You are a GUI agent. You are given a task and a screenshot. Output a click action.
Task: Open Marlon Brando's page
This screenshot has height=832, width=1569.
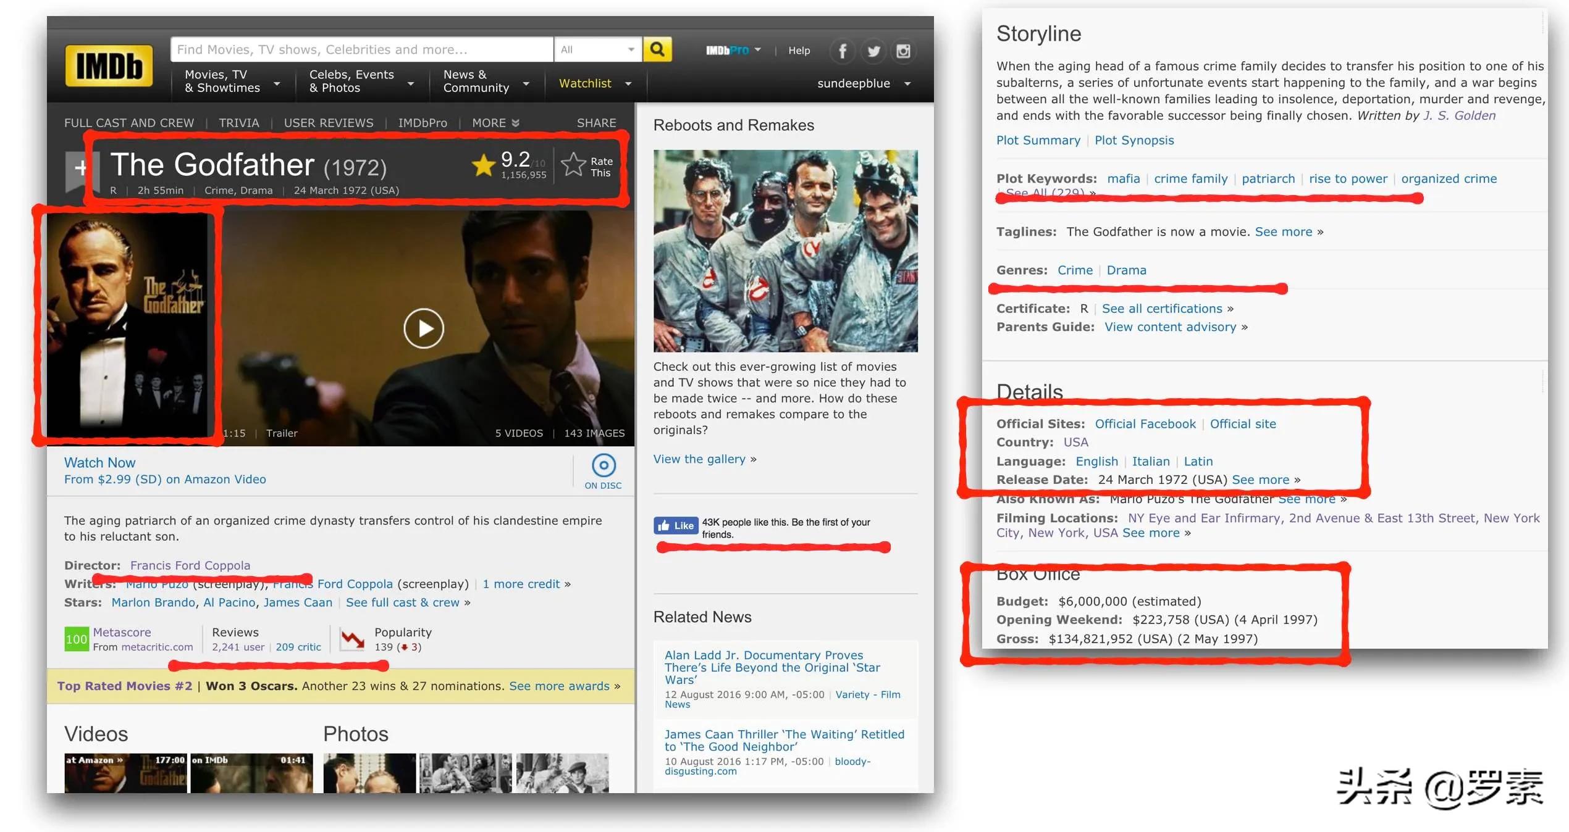153,602
